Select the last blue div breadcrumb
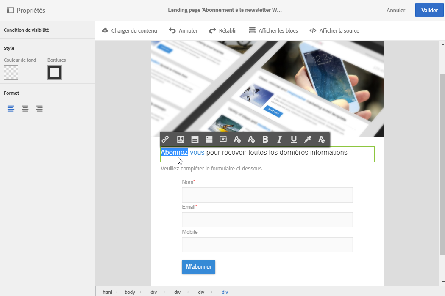 [225, 292]
